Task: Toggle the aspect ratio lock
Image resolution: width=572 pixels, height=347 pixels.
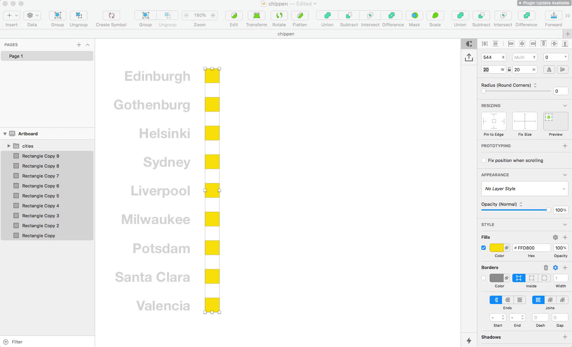Action: [509, 70]
